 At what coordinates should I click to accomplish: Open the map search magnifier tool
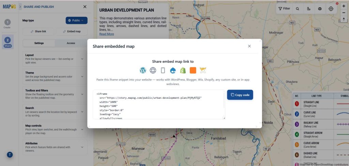(297, 9)
